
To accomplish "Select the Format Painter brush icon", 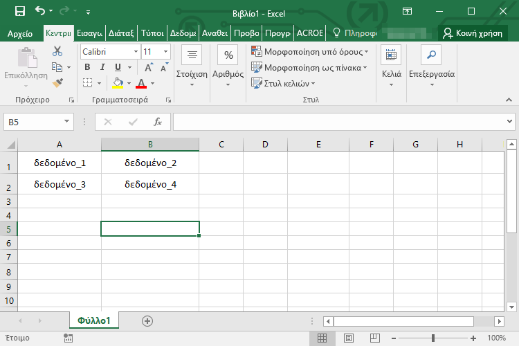I will coord(57,82).
